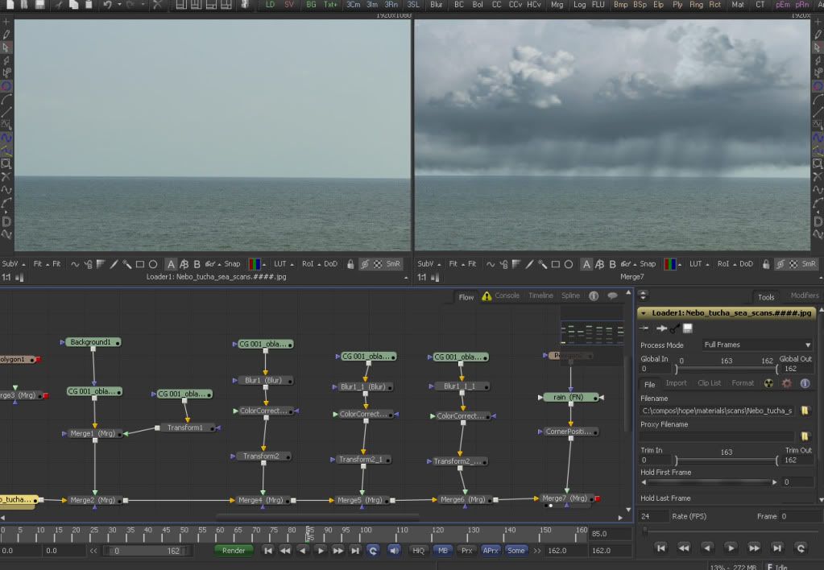Click the blue info icon in Loader panel

click(805, 383)
